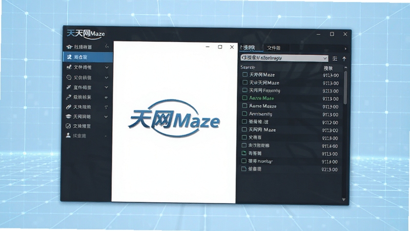The height and width of the screenshot is (231, 410).
Task: Tick checkbox of the row ending in Fazenitg
Action: 245,90
